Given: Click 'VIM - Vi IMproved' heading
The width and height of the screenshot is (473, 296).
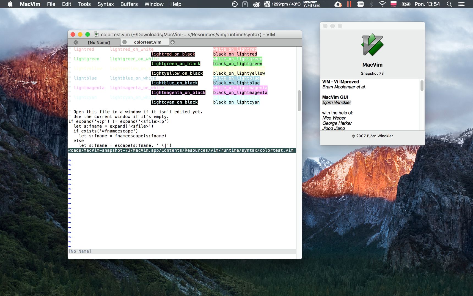Looking at the screenshot, I should [x=340, y=82].
